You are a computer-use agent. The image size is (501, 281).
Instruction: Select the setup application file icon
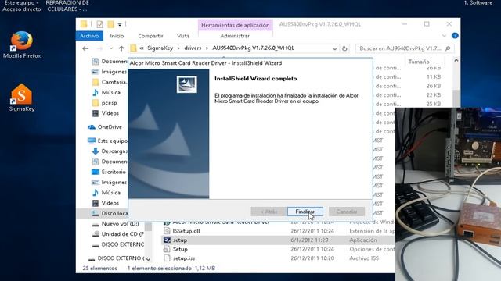tap(167, 240)
